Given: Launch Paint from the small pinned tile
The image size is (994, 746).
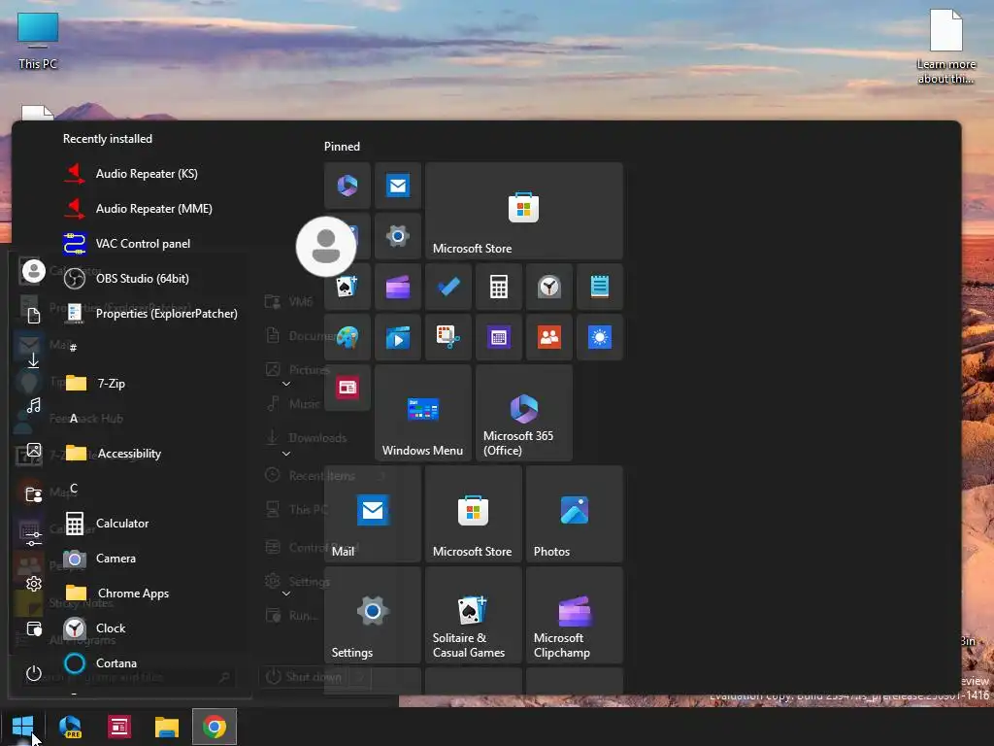Looking at the screenshot, I should tap(348, 337).
